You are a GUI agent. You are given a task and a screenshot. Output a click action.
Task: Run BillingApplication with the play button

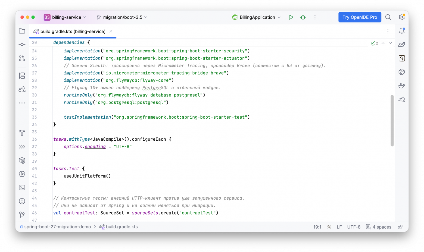[x=291, y=17]
